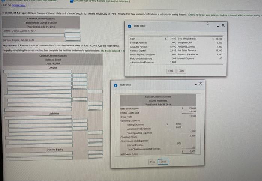The width and height of the screenshot is (262, 181).
Task: Select Administrative Expenses in Data Table
Action: click(x=142, y=63)
